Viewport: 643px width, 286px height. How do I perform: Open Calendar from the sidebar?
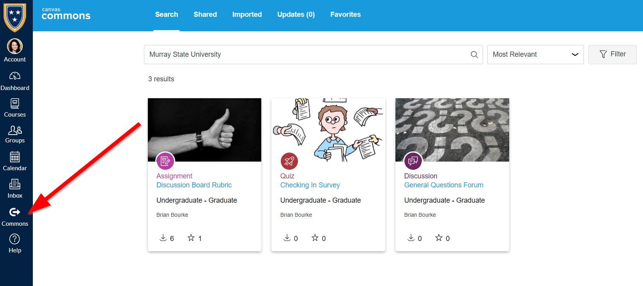pos(15,161)
